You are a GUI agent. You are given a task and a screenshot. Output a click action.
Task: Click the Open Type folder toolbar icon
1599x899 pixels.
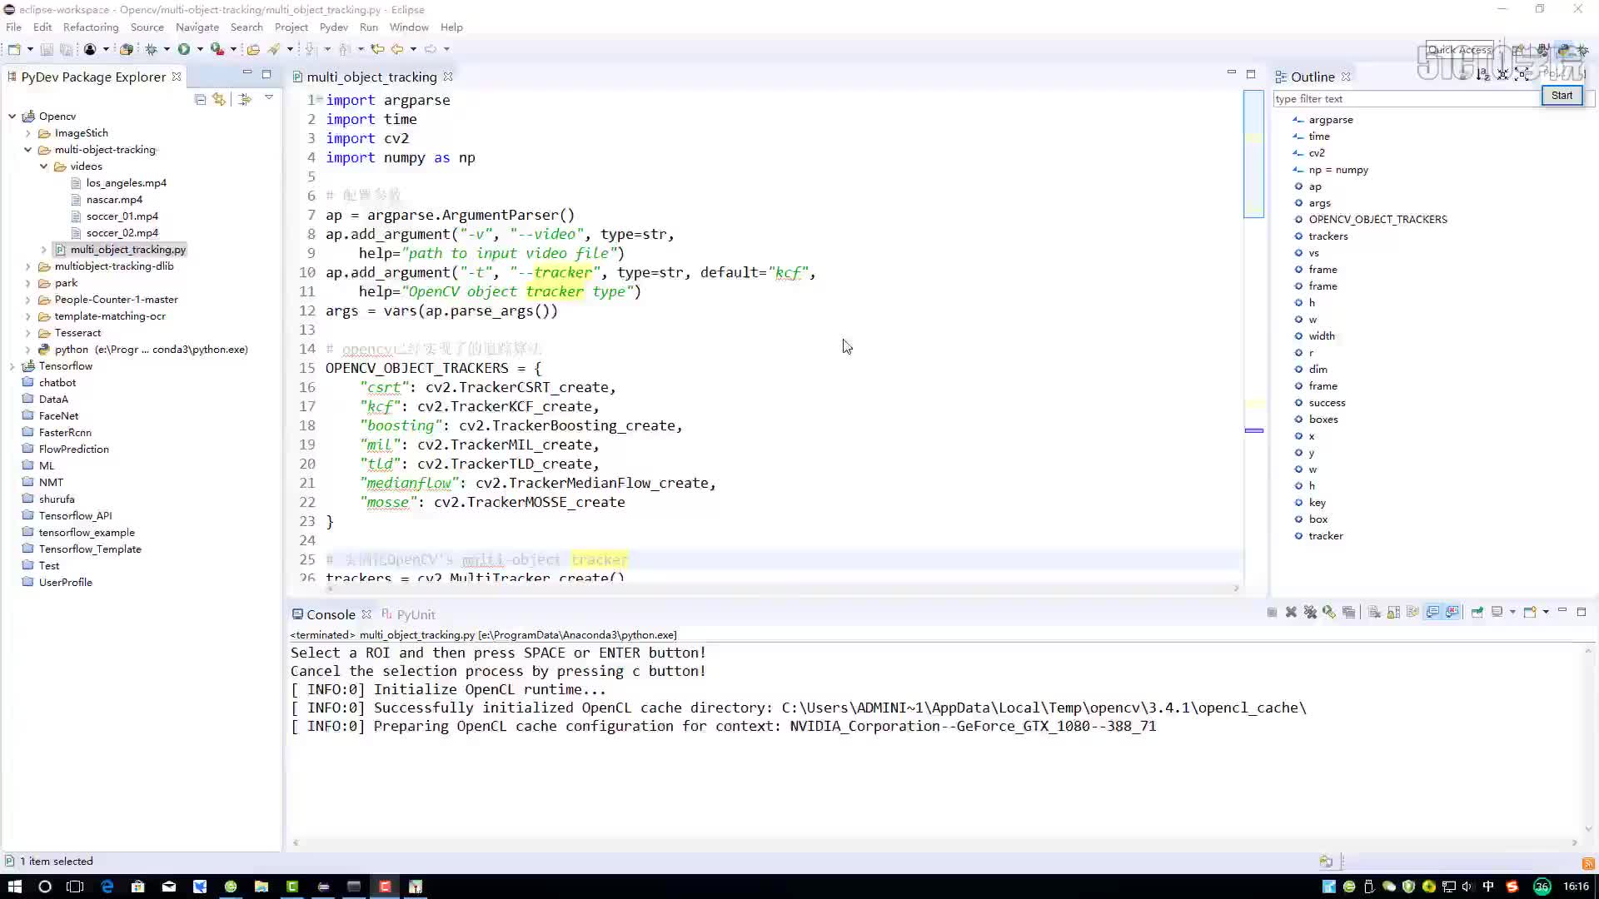253,49
